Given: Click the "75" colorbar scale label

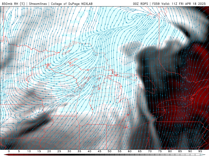Looking at the screenshot, I should tap(160, 151).
